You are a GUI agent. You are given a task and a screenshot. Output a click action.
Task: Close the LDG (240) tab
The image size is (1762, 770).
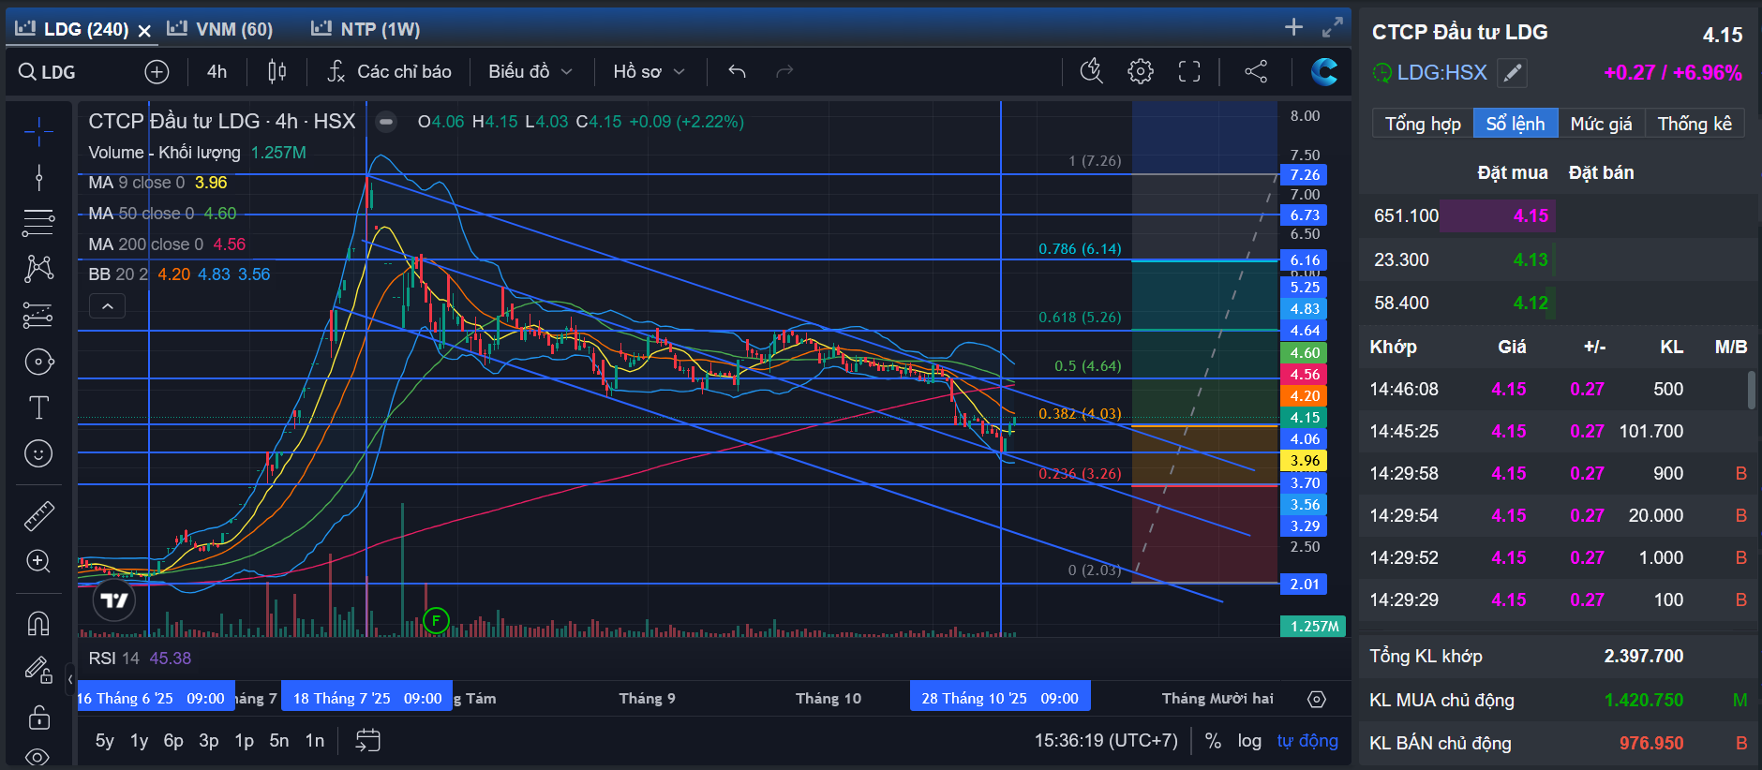(x=144, y=30)
